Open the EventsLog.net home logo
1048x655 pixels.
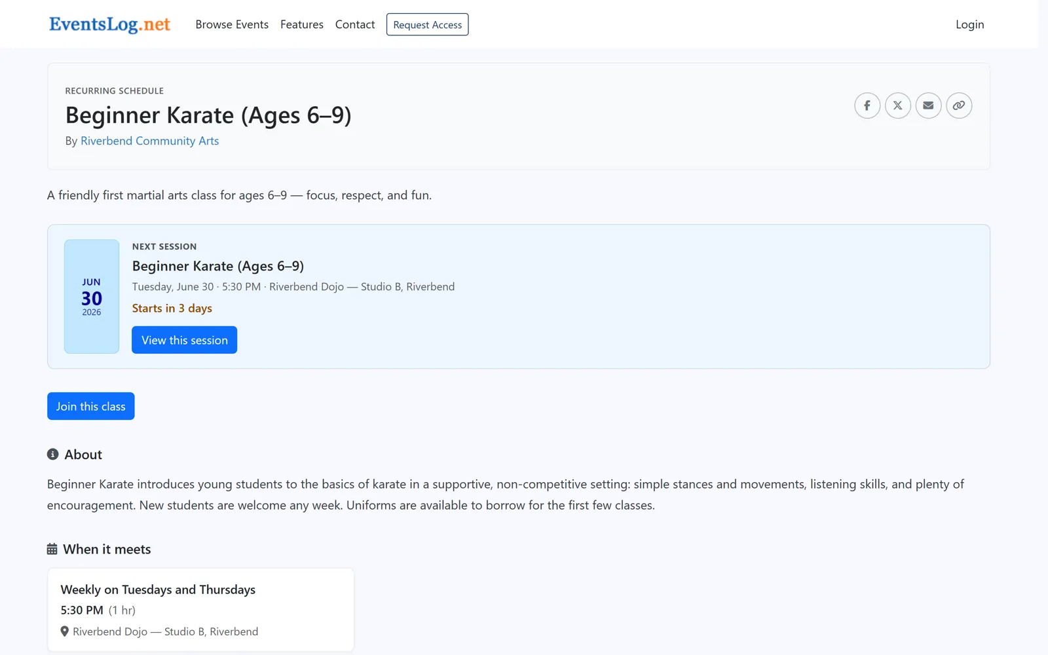click(x=109, y=24)
